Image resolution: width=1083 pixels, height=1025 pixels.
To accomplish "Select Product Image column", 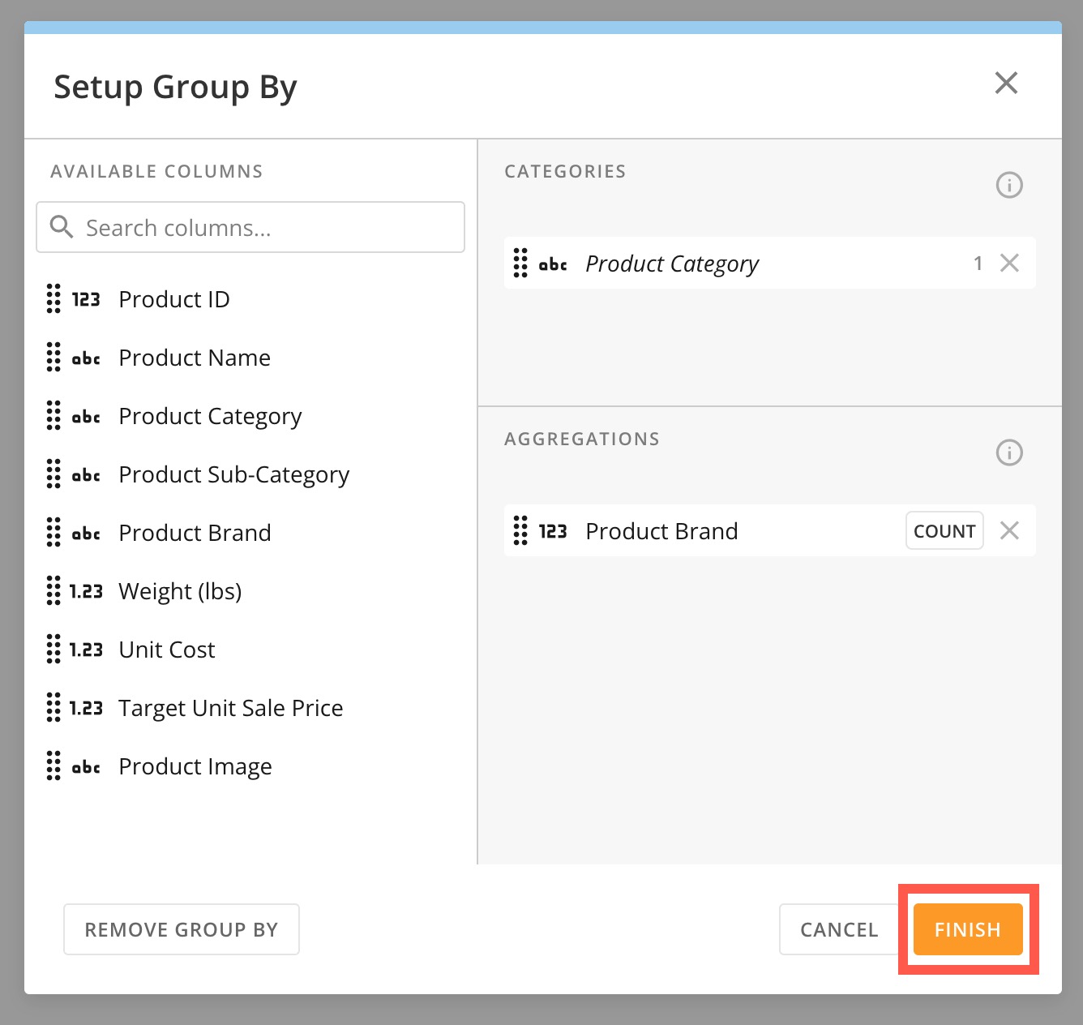I will pos(195,766).
